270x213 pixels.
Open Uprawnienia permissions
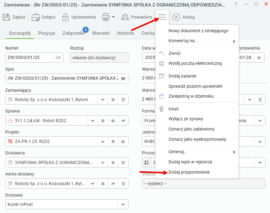tap(79, 17)
